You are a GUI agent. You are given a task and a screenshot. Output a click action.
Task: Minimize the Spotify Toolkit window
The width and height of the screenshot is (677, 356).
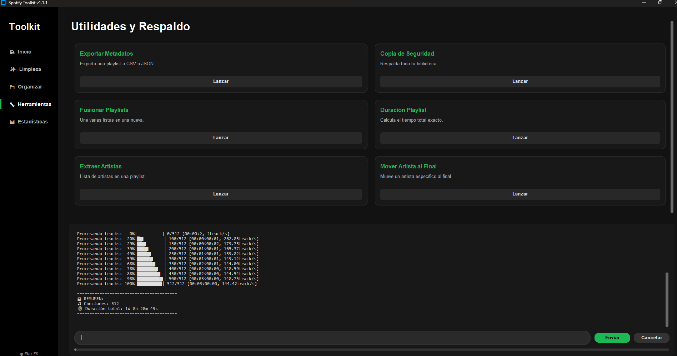(x=644, y=2)
